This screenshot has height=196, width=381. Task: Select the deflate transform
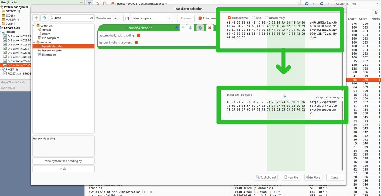pos(46,30)
